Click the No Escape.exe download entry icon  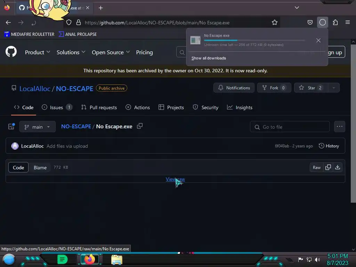click(x=195, y=40)
